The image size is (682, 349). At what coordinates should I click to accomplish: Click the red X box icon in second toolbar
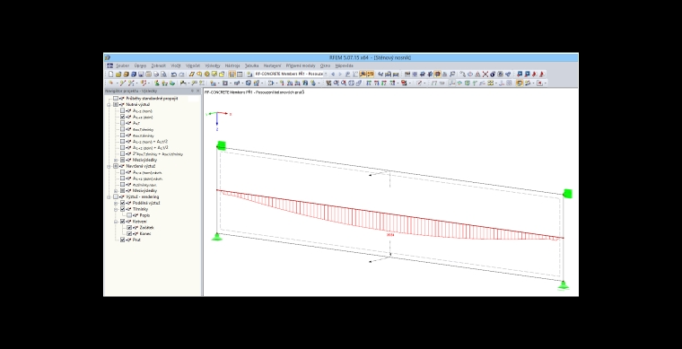pyautogui.click(x=540, y=83)
